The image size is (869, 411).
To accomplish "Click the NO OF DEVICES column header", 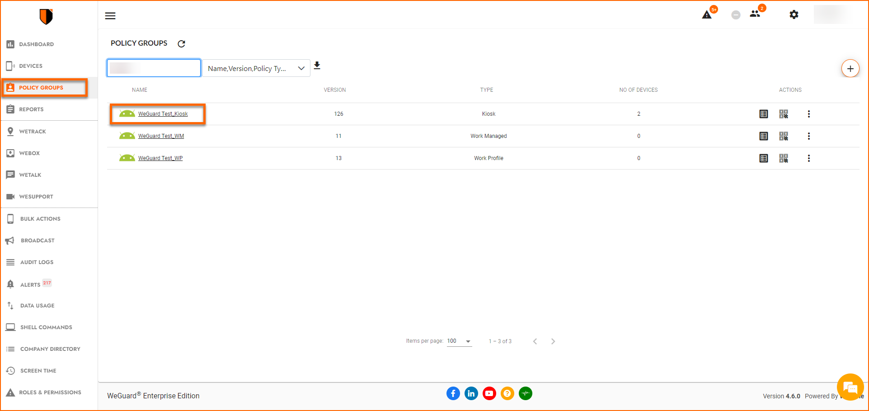I will [639, 90].
